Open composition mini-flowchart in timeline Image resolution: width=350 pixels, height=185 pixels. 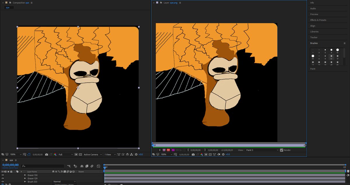[x=69, y=166]
